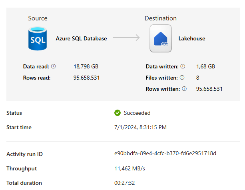Click the Lakehouse destination icon
The width and height of the screenshot is (245, 190).
point(161,38)
